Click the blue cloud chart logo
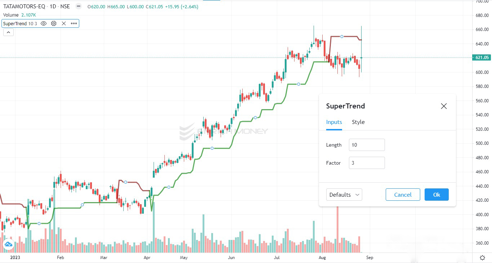The image size is (492, 263). click(x=8, y=244)
